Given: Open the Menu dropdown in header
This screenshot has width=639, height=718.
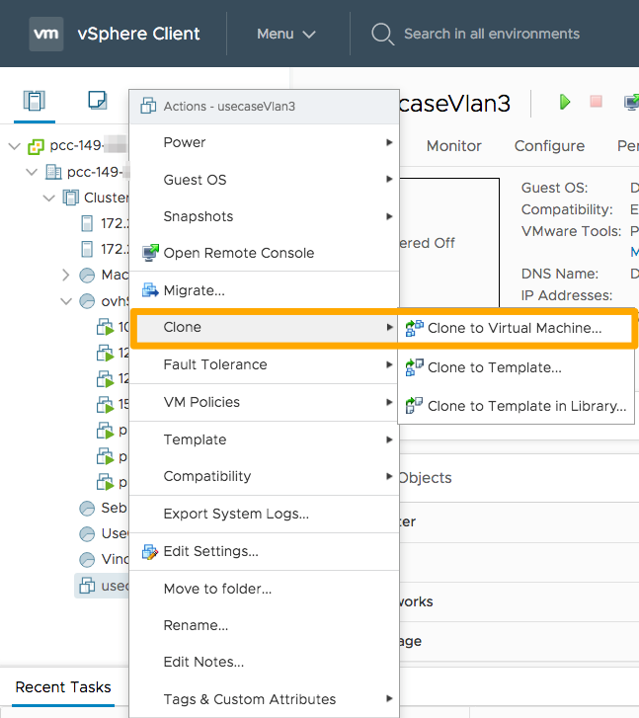Looking at the screenshot, I should click(285, 34).
